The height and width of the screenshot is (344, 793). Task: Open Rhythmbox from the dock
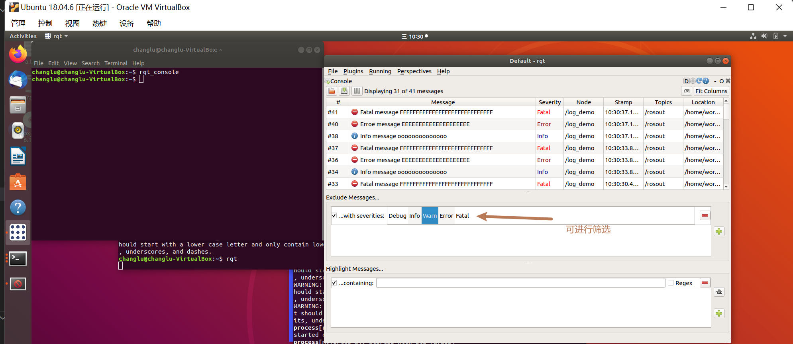pyautogui.click(x=18, y=131)
